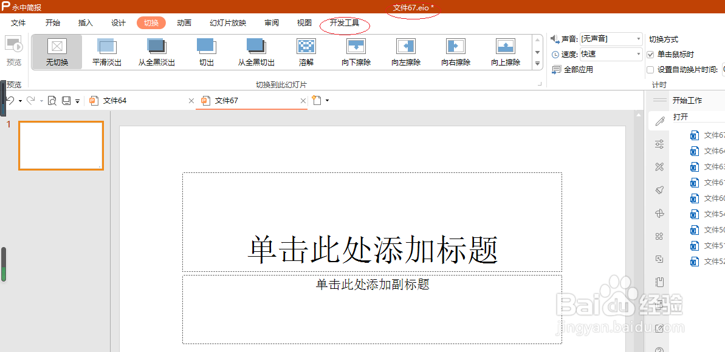Select the 无切换 transition
This screenshot has height=352, width=725.
(x=57, y=52)
